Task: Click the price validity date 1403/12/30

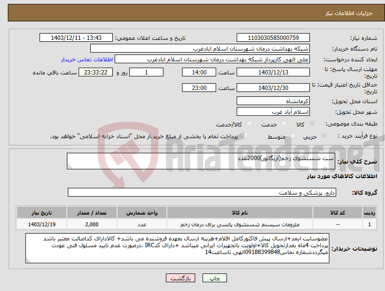Action: 273,88
